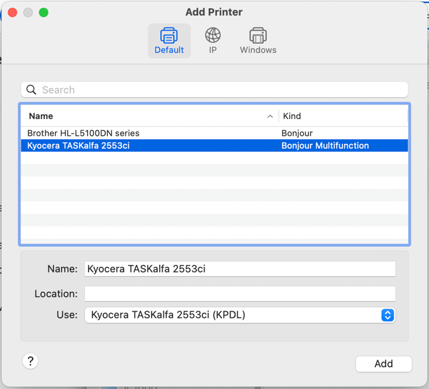Open the Use driver dropdown

pyautogui.click(x=240, y=315)
